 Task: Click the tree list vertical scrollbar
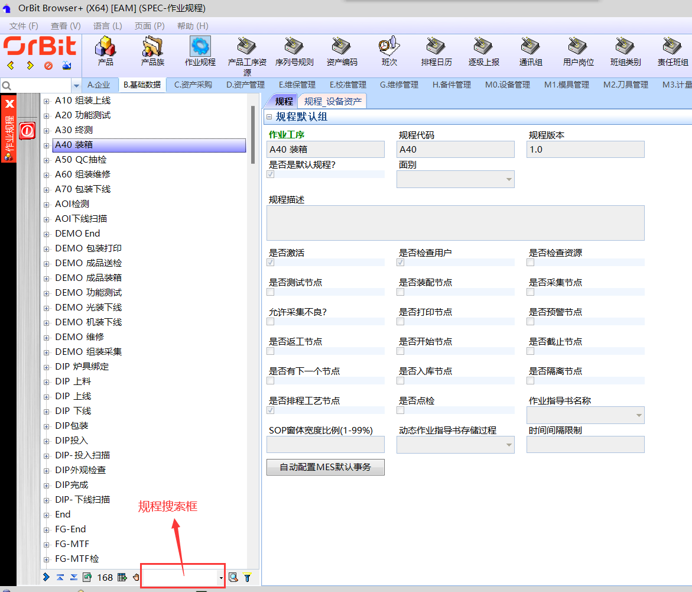(x=253, y=135)
